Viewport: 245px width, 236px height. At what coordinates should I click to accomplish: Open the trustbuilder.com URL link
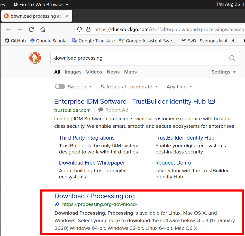click(72, 110)
